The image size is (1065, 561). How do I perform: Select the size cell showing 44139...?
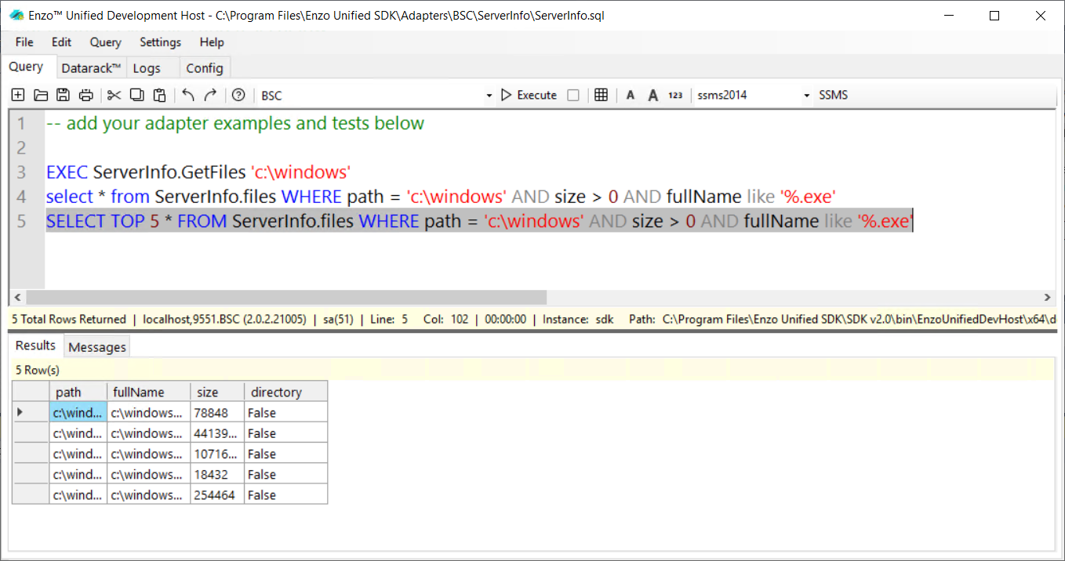217,433
